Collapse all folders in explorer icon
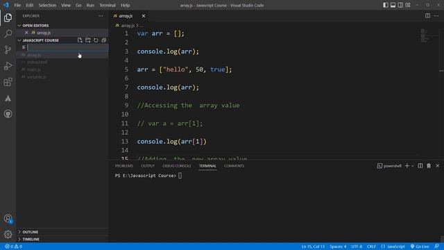 [103, 40]
